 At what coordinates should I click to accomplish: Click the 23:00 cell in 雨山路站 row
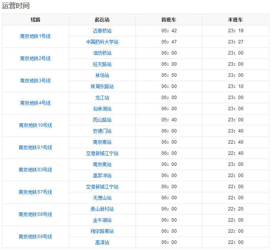coord(236,120)
